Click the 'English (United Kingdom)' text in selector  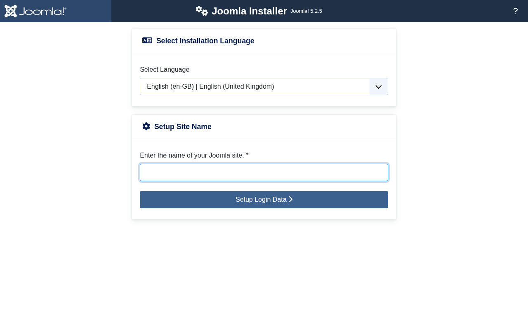(x=236, y=87)
